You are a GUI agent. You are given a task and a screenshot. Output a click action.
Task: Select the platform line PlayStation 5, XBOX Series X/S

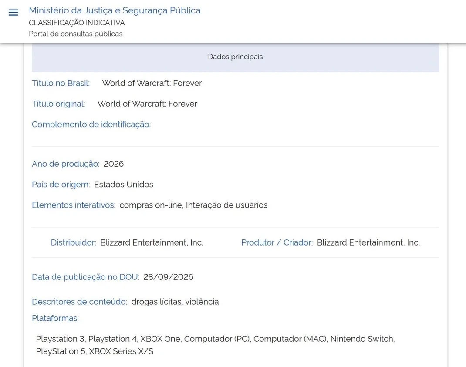click(x=95, y=351)
